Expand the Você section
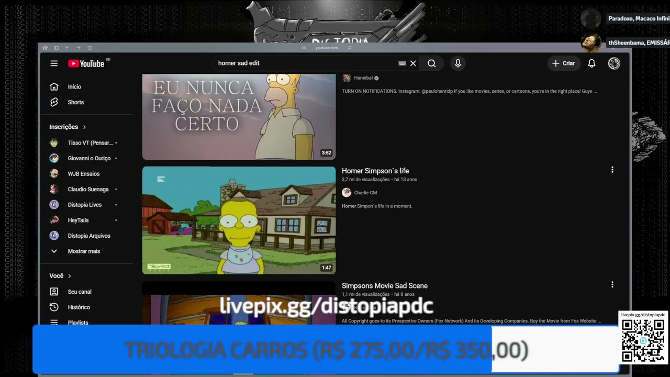Screen dimensions: 670x377 click(x=60, y=276)
